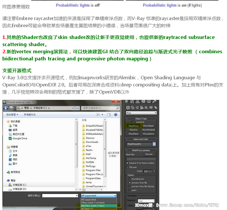The height and width of the screenshot is (210, 227).
Task: Select the Intel folder
Action: click(87, 154)
